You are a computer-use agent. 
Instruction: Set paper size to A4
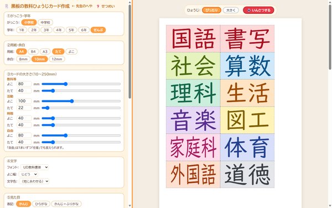click(22, 52)
